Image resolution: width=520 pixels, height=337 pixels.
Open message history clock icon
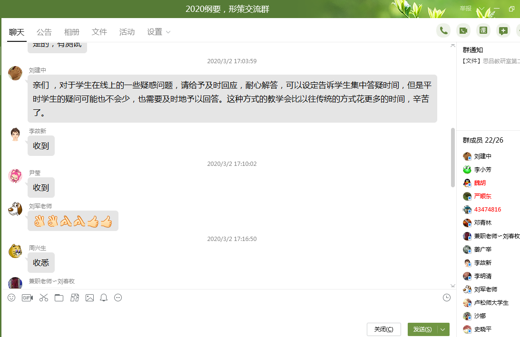pyautogui.click(x=446, y=298)
